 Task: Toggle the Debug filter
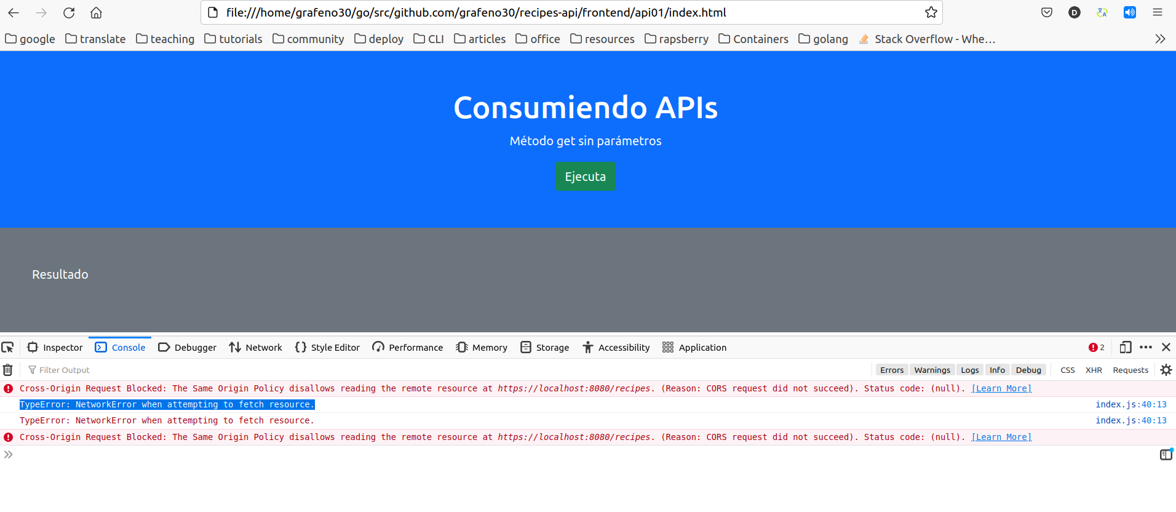click(x=1028, y=370)
